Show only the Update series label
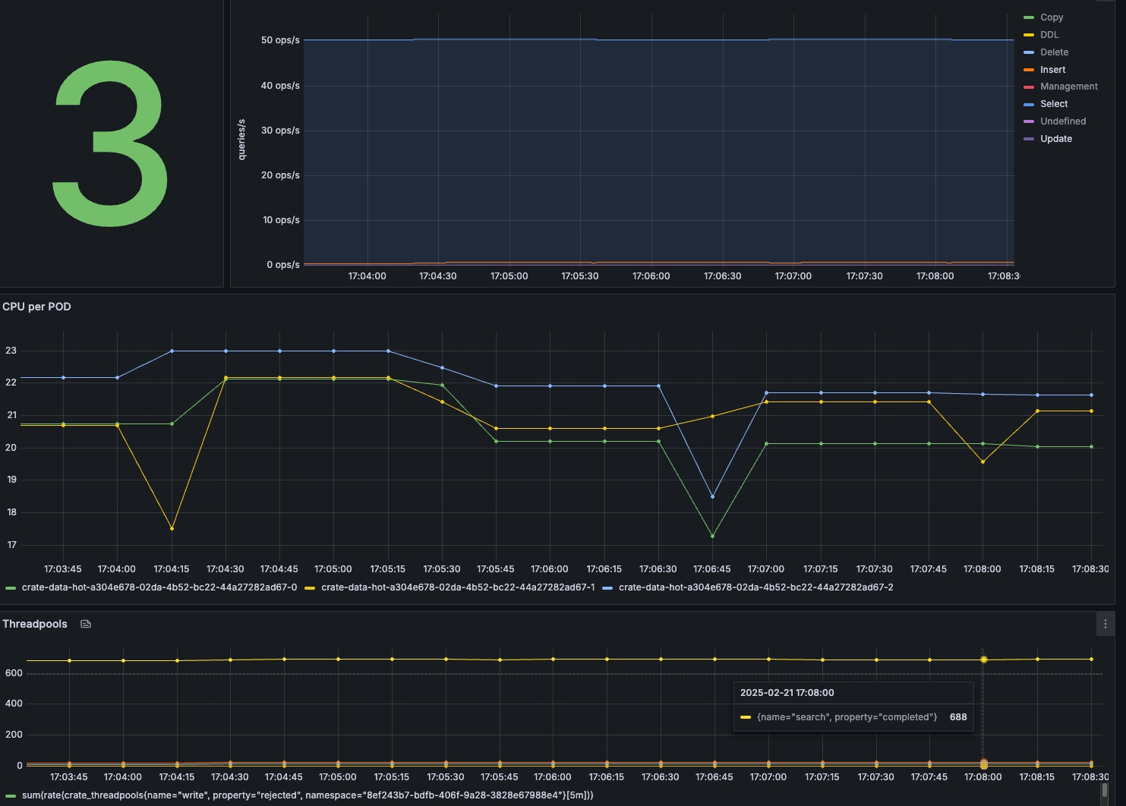 pyautogui.click(x=1055, y=139)
